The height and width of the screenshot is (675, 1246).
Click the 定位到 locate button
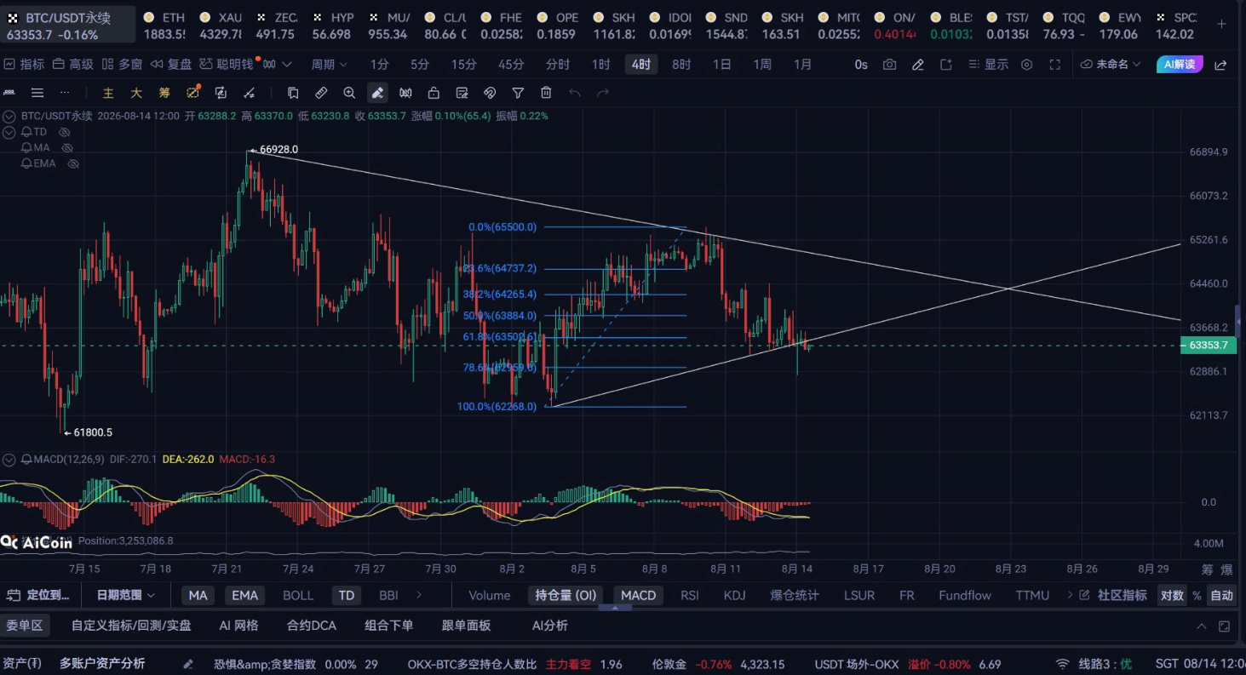coord(41,596)
